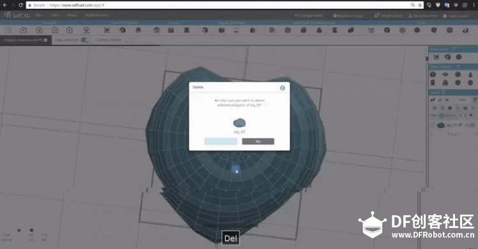Reload the page with browser refresh button
478x249 pixels.
20,5
